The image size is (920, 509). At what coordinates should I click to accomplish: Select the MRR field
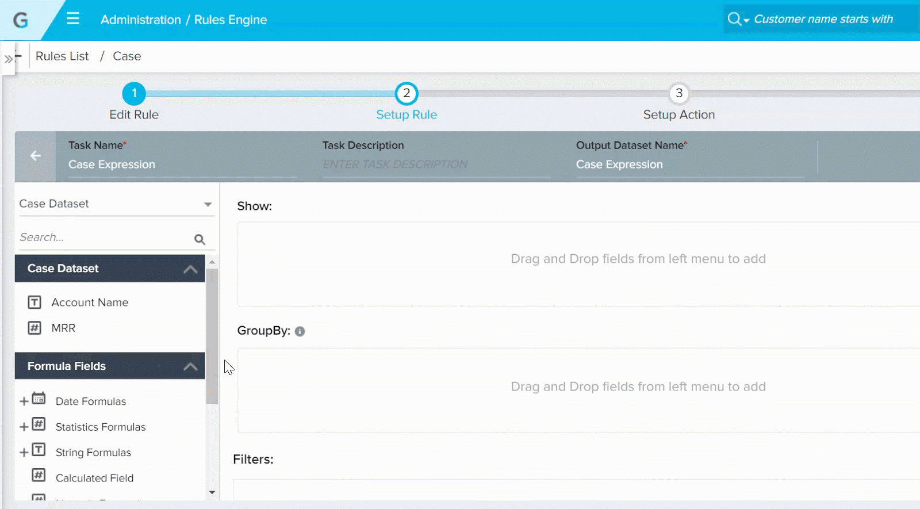(63, 328)
